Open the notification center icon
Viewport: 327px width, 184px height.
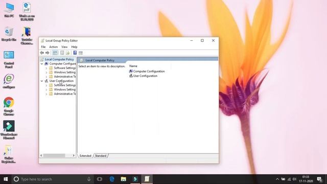pyautogui.click(x=320, y=179)
